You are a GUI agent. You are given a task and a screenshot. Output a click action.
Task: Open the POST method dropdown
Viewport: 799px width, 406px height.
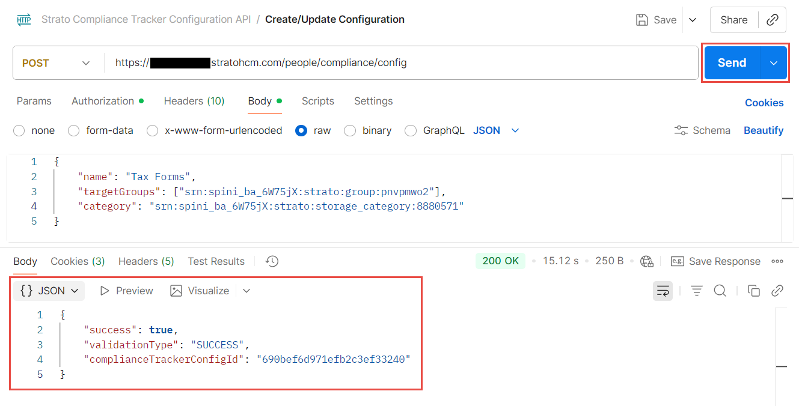[56, 63]
